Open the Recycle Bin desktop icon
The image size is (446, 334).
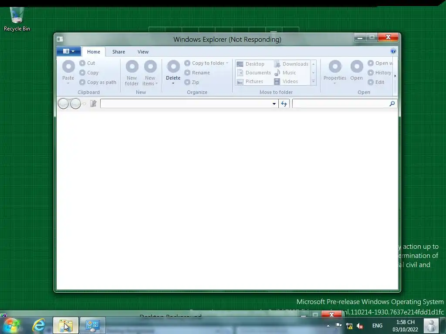point(17,19)
